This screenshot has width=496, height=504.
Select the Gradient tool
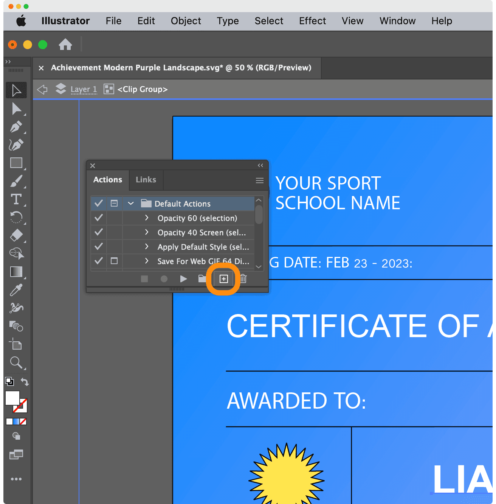coord(16,272)
